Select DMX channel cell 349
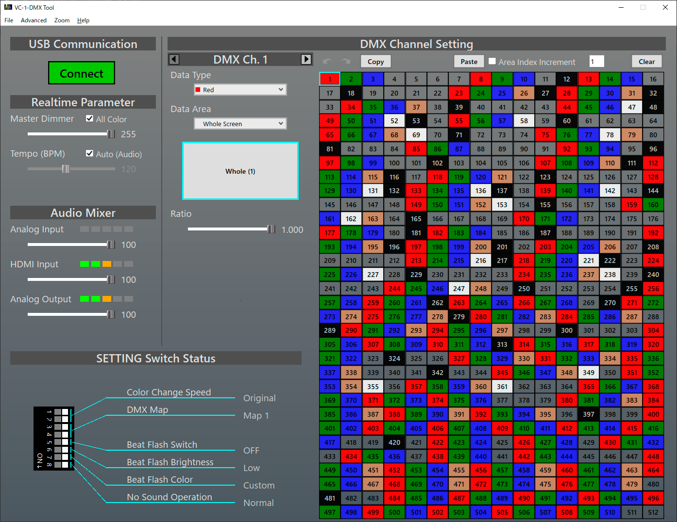This screenshot has height=522, width=677. 589,373
